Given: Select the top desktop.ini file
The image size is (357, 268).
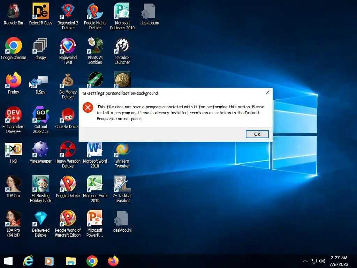Looking at the screenshot, I should pos(149,14).
